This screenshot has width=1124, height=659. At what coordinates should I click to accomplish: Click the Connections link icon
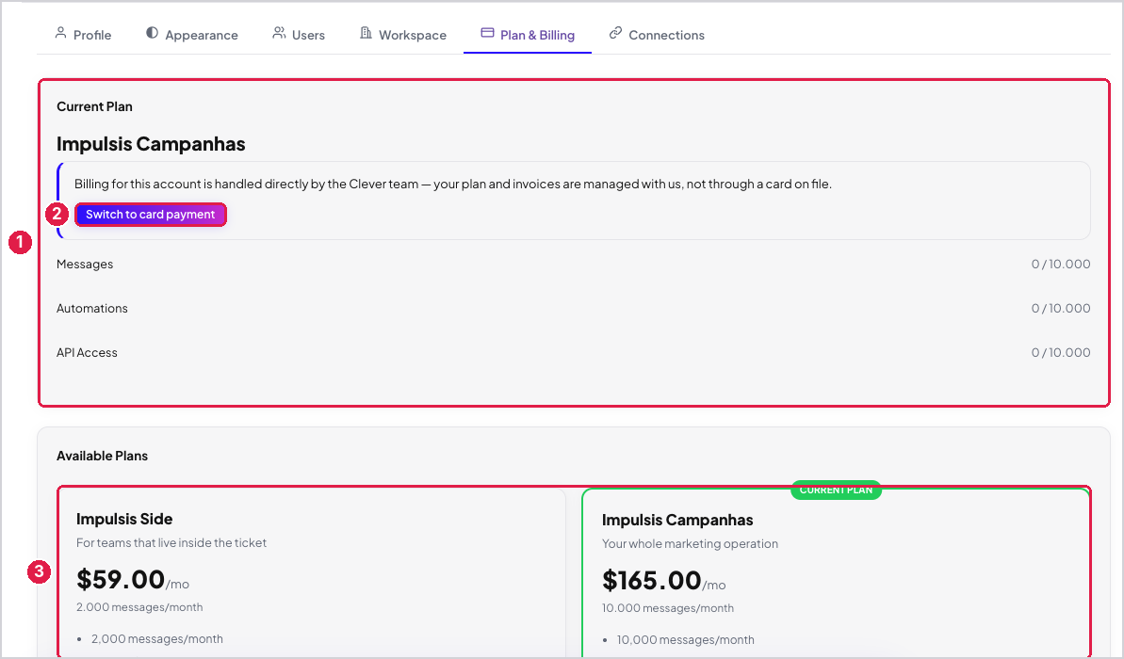pos(615,33)
